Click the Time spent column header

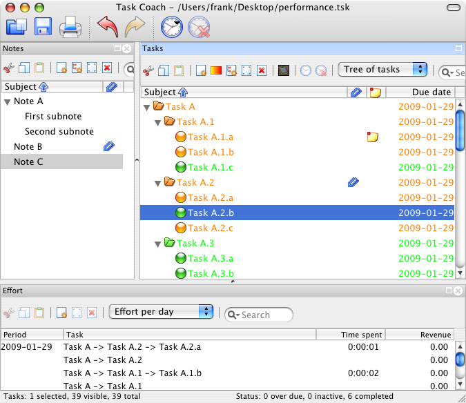click(x=351, y=335)
